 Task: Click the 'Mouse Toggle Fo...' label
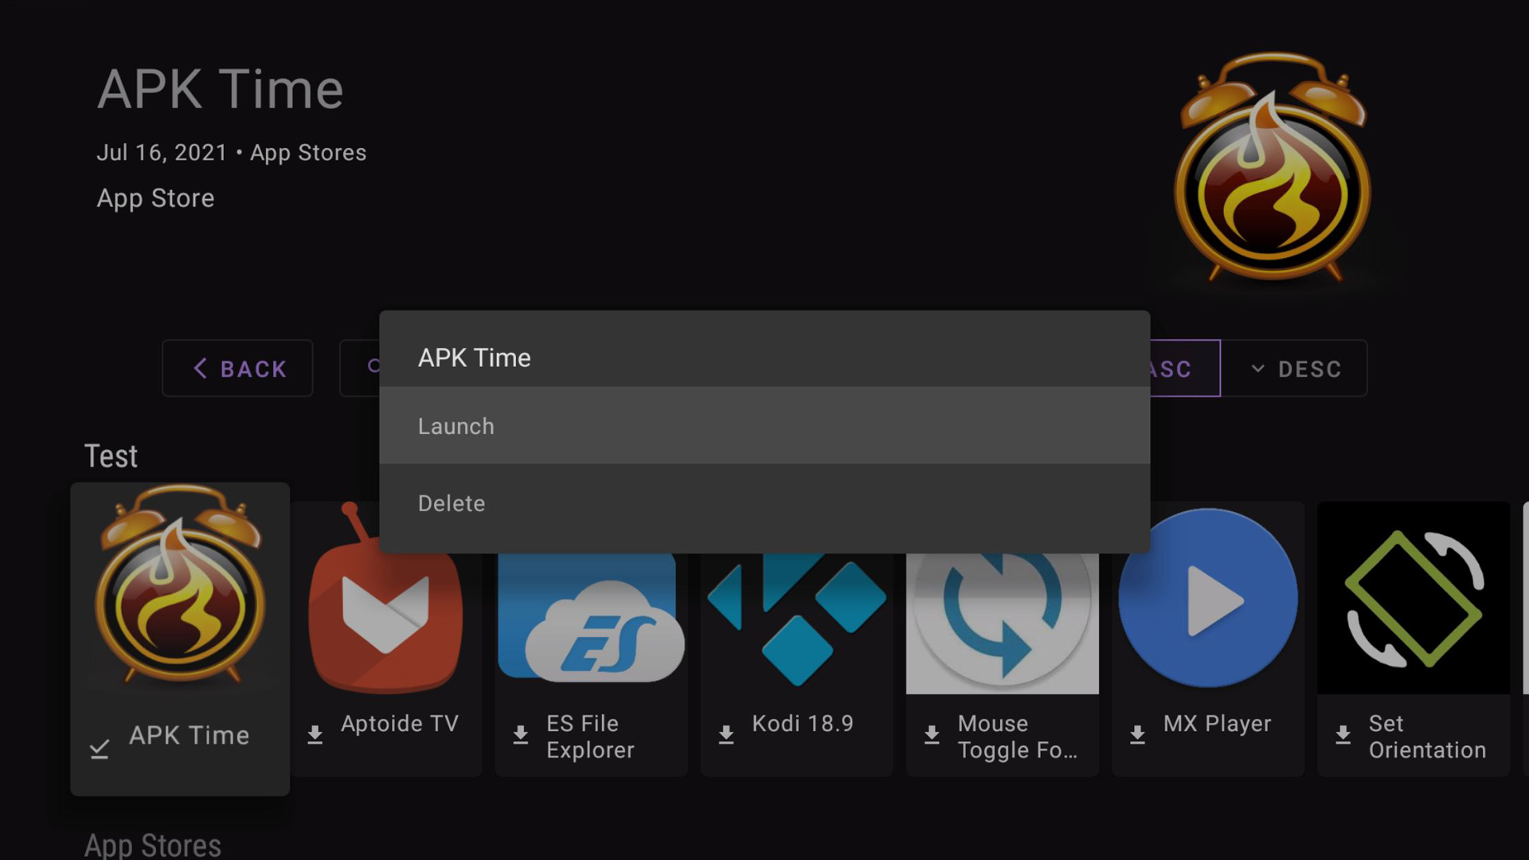pyautogui.click(x=1017, y=737)
